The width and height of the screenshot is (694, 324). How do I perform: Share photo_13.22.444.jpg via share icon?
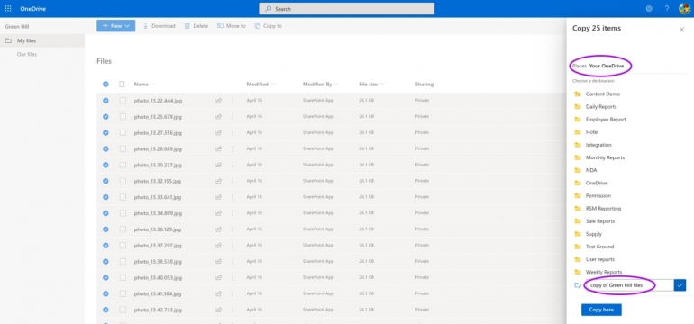coord(218,100)
